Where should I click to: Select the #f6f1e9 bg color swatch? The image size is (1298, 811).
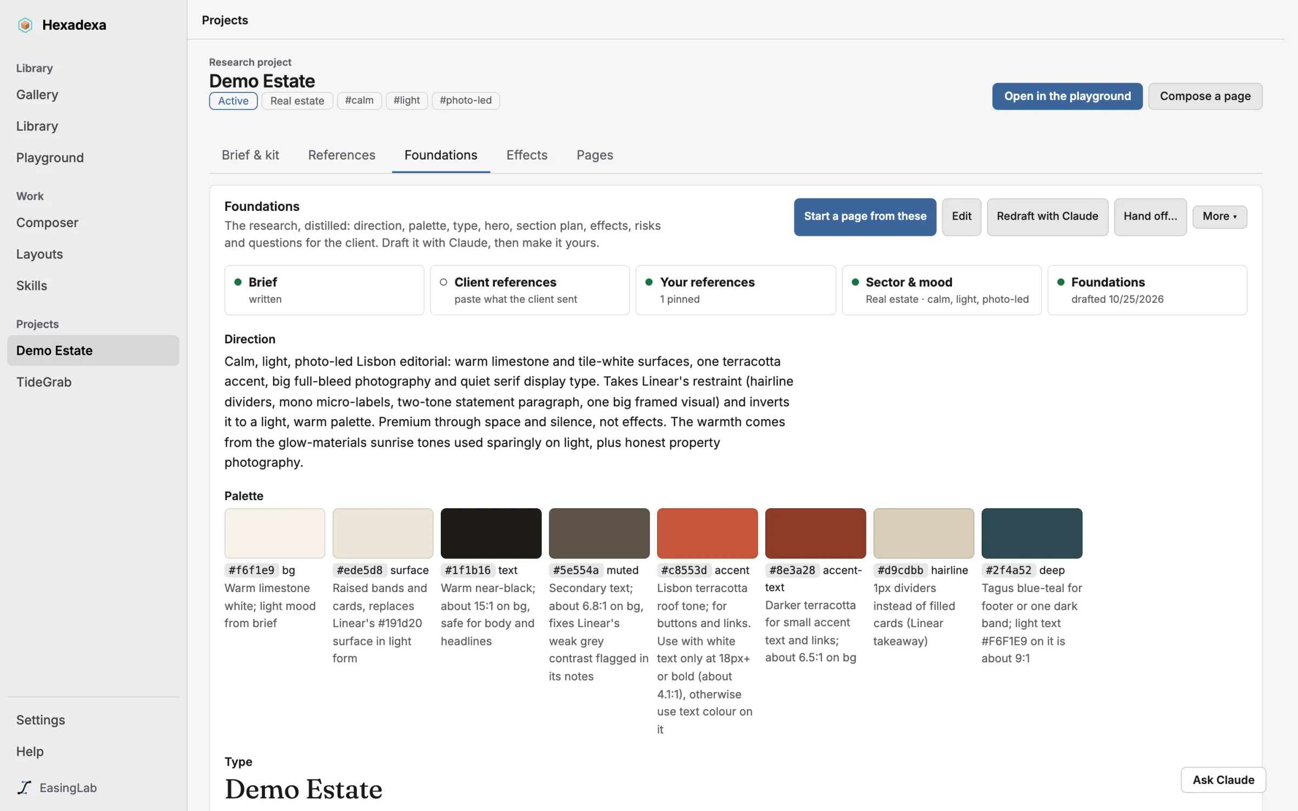[275, 533]
